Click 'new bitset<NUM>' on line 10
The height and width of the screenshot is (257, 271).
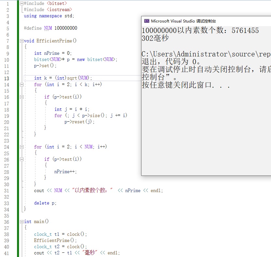click(96, 59)
